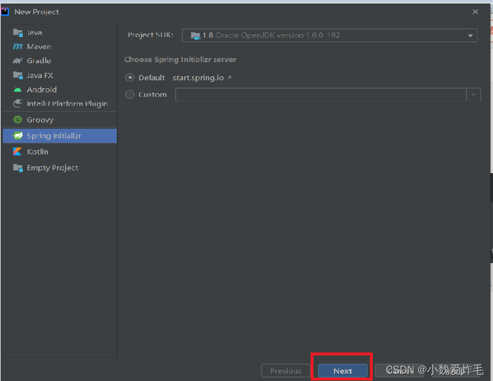Screen dimensions: 493x381
Task: Open the Project SDK dropdown
Action: tap(329, 35)
